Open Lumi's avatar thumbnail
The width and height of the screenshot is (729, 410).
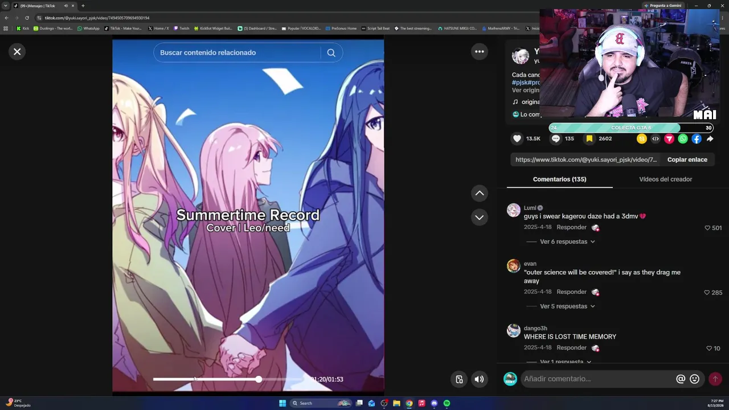coord(514,210)
